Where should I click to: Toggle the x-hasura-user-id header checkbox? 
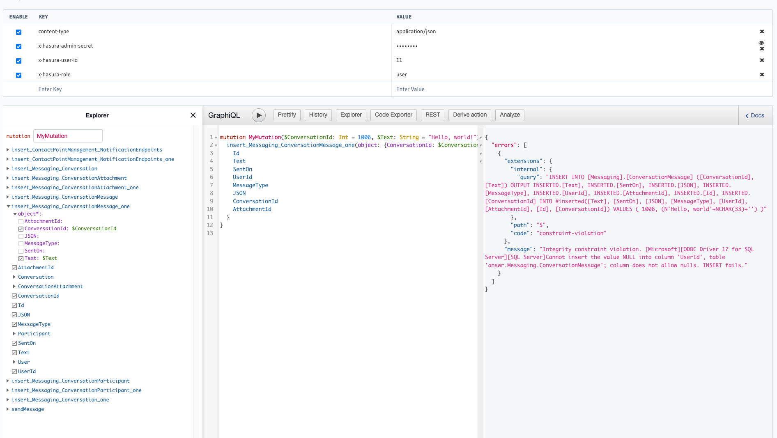[18, 61]
